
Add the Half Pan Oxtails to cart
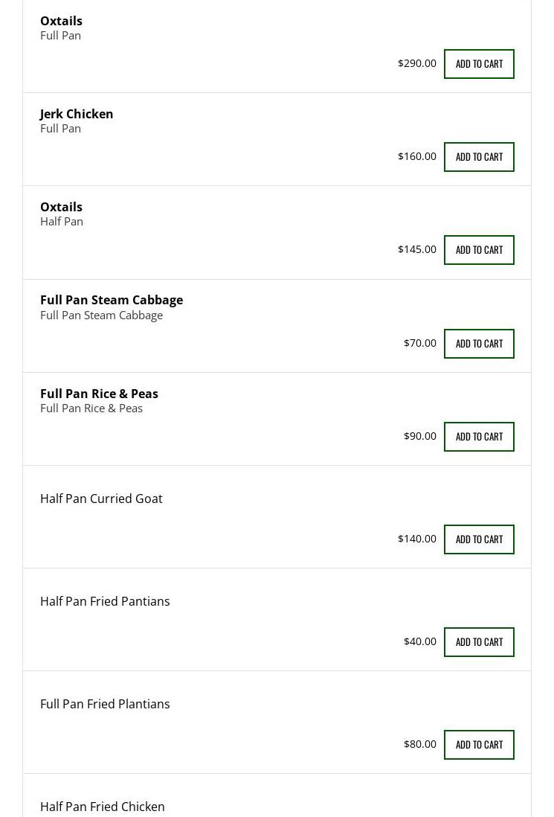[479, 250]
